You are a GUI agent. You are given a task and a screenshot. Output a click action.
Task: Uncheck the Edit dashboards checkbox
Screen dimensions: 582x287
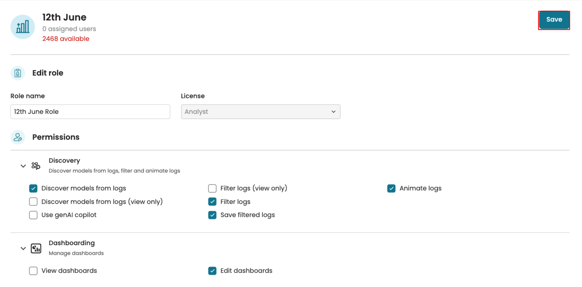(212, 271)
